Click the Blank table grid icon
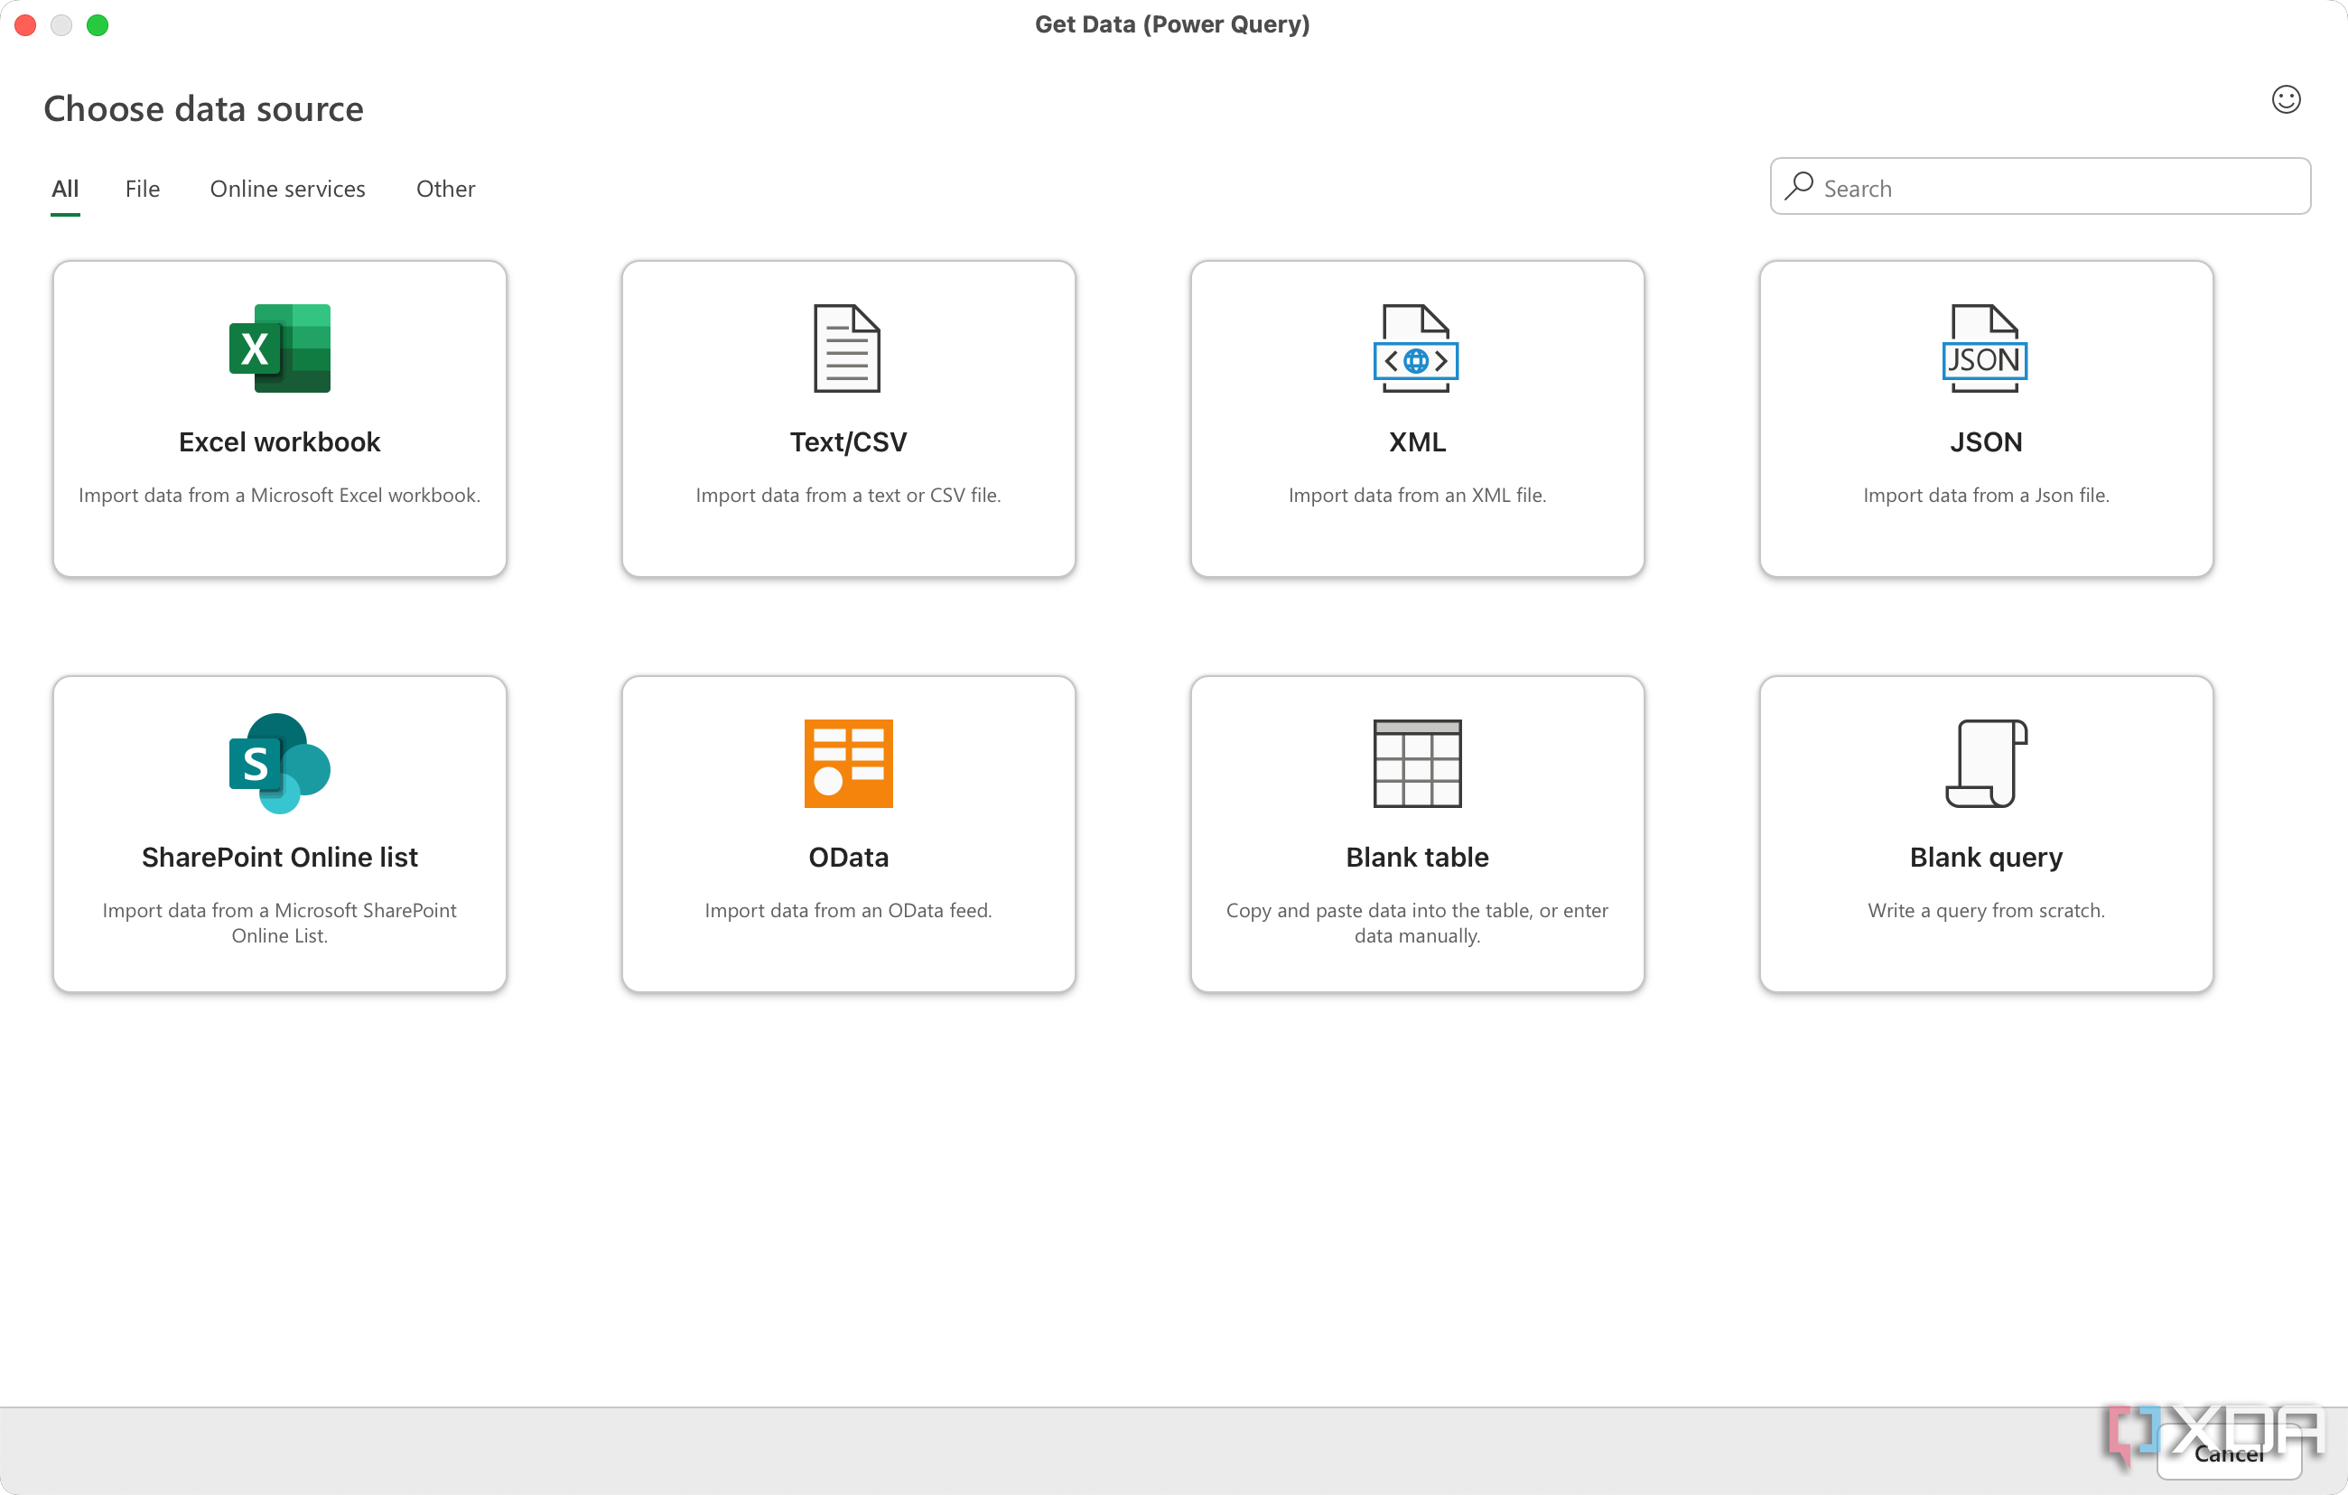Viewport: 2348px width, 1495px height. (1417, 763)
